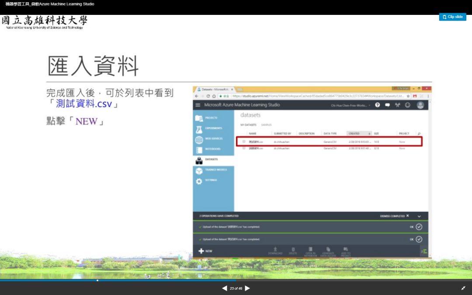Click the university logo in the slide header
This screenshot has width=472, height=295.
tap(45, 23)
